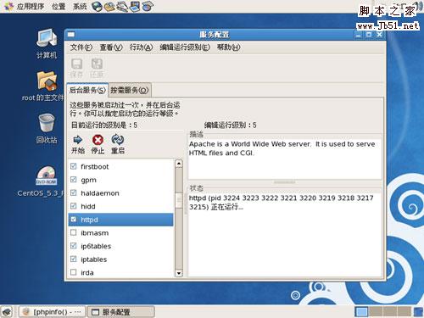Click the 服务配置 taskbar window button

click(121, 312)
